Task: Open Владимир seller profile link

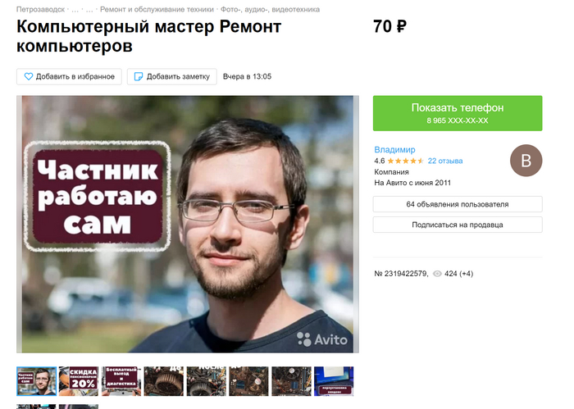Action: click(394, 150)
